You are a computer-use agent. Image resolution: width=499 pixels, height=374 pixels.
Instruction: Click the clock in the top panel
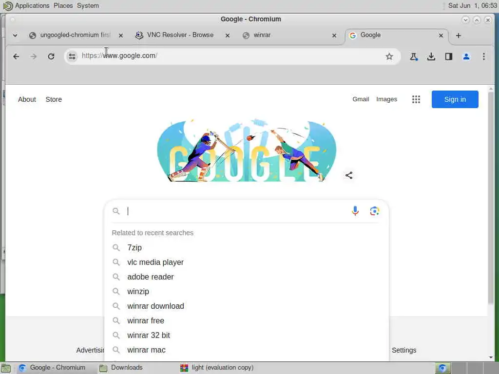[472, 6]
